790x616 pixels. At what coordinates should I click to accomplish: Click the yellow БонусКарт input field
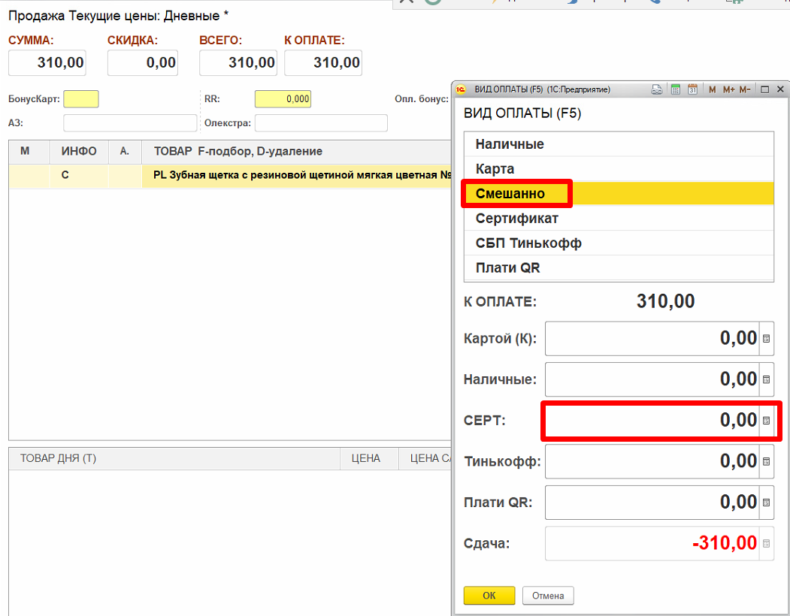pyautogui.click(x=81, y=99)
